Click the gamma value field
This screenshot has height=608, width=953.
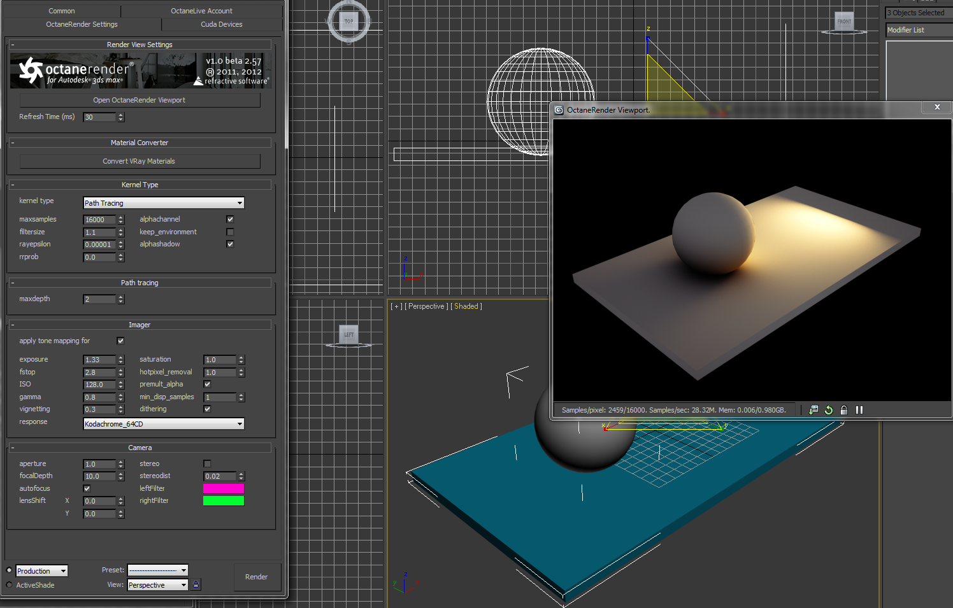point(100,397)
